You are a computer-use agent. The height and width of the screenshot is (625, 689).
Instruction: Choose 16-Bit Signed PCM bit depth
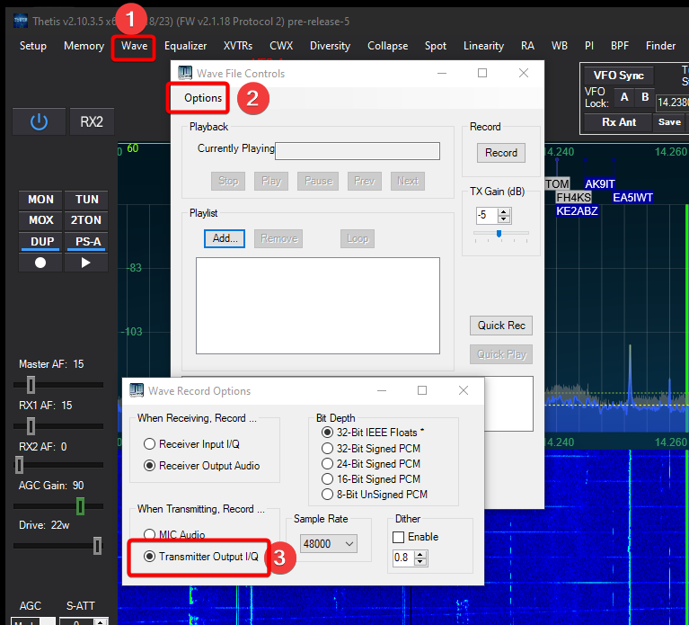[328, 478]
